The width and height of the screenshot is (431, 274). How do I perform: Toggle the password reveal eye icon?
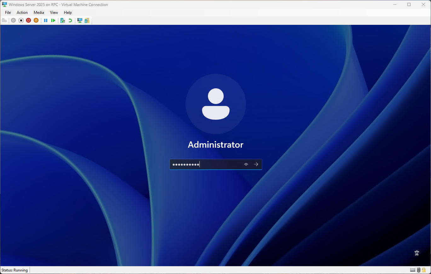tap(246, 164)
